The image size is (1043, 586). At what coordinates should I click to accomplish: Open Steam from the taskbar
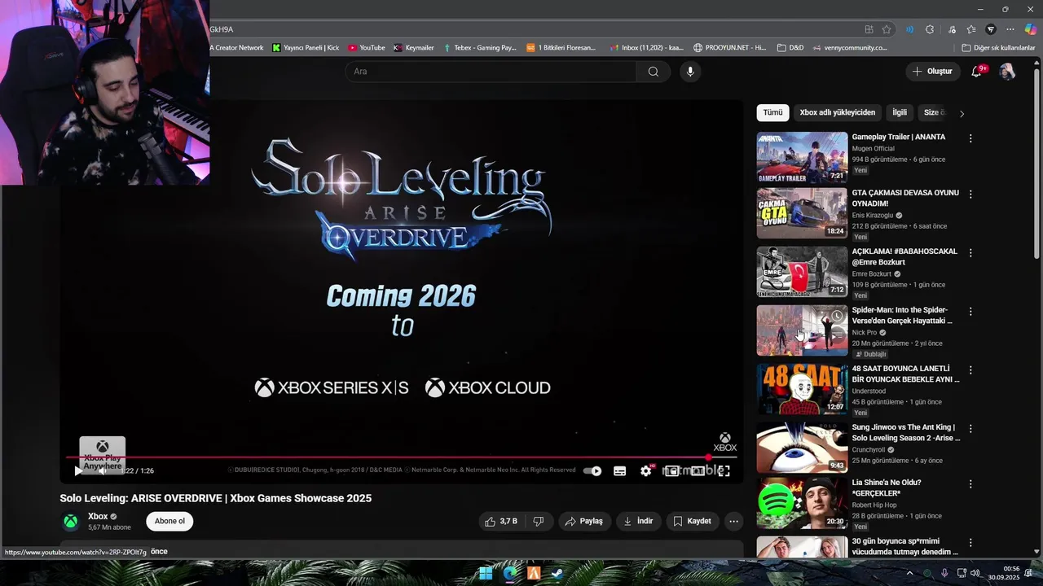coord(557,574)
